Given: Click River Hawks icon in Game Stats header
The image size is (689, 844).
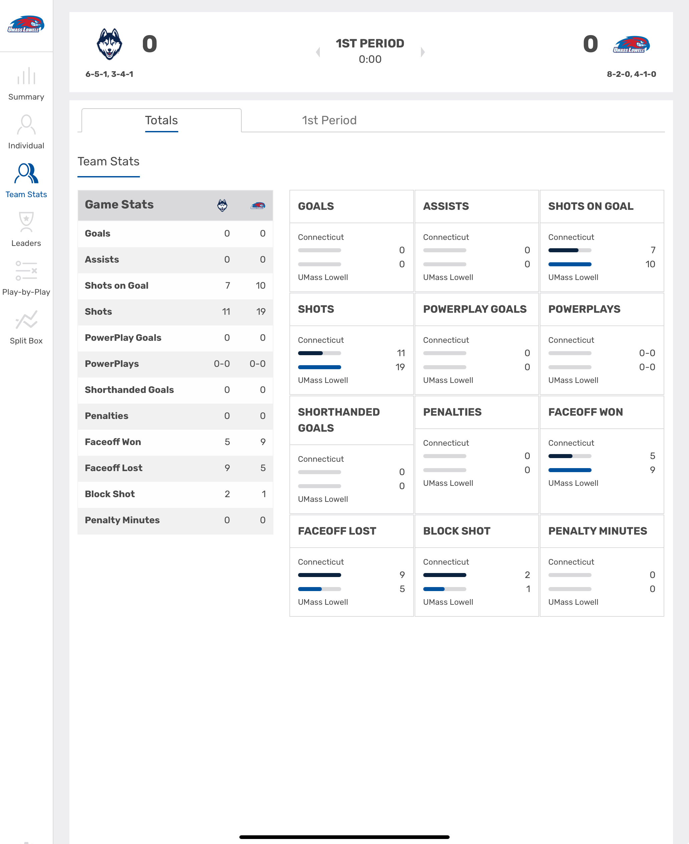Looking at the screenshot, I should (x=258, y=205).
